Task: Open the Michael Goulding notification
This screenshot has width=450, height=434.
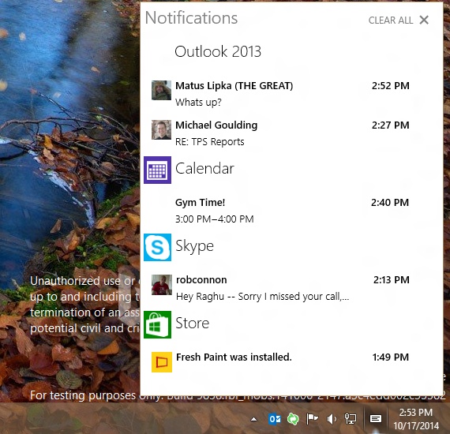Action: 280,133
